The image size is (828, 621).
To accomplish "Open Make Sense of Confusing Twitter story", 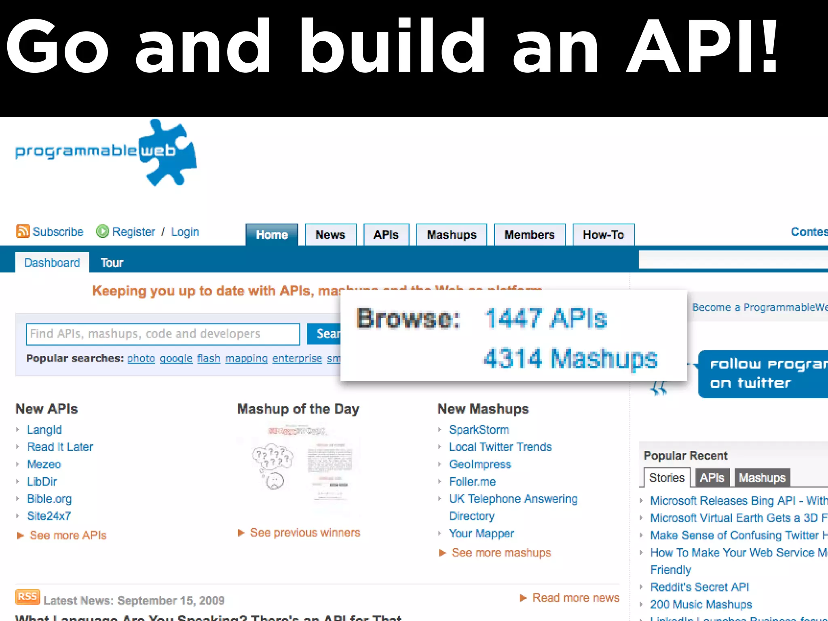I will (739, 535).
